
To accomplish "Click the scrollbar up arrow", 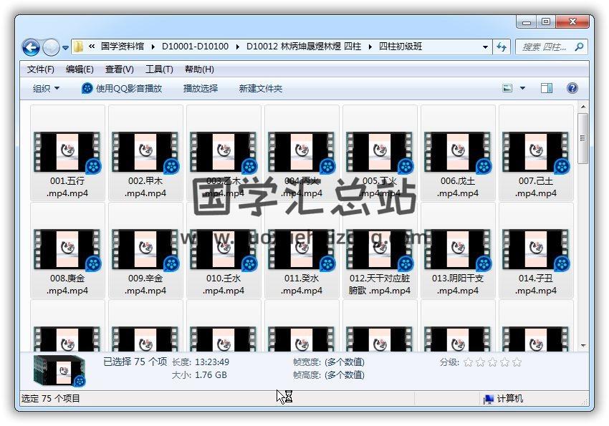I will click(x=583, y=106).
